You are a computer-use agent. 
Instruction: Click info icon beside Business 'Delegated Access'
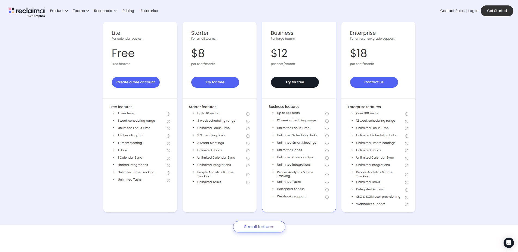click(327, 190)
